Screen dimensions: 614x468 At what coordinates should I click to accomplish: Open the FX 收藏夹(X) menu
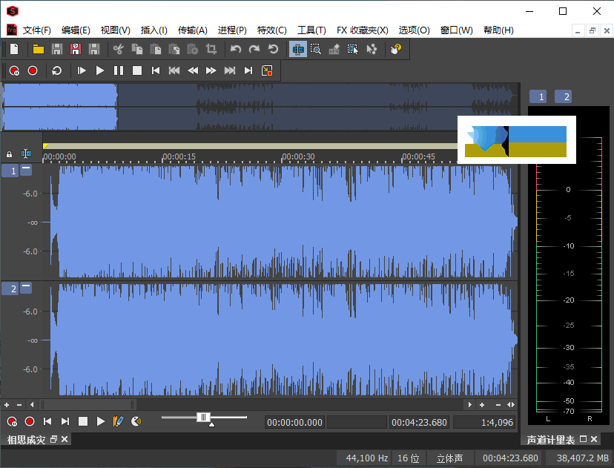(362, 30)
